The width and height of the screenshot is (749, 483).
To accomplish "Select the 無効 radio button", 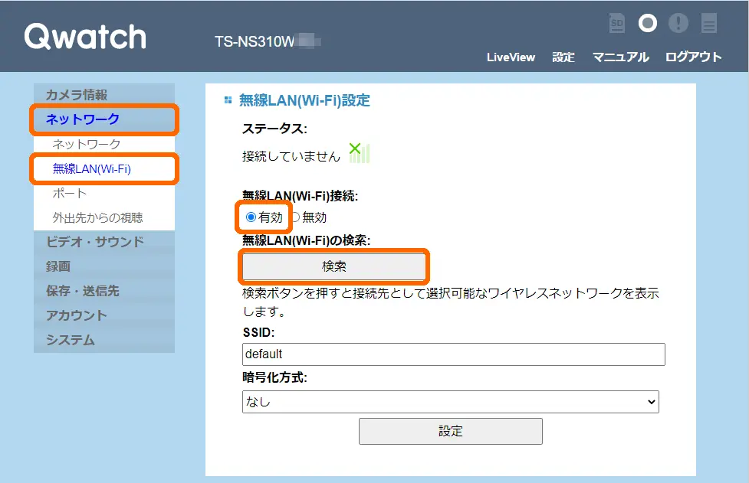I will pyautogui.click(x=295, y=217).
